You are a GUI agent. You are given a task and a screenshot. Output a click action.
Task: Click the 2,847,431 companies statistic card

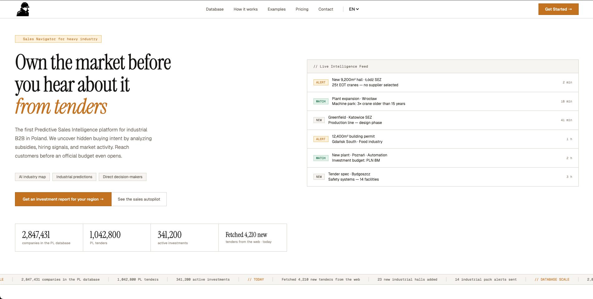click(x=49, y=237)
